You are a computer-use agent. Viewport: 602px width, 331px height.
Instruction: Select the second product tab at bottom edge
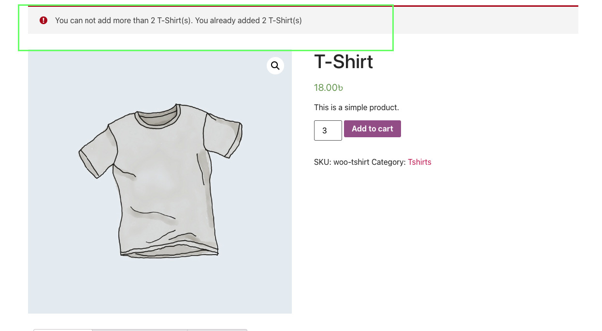point(140,330)
